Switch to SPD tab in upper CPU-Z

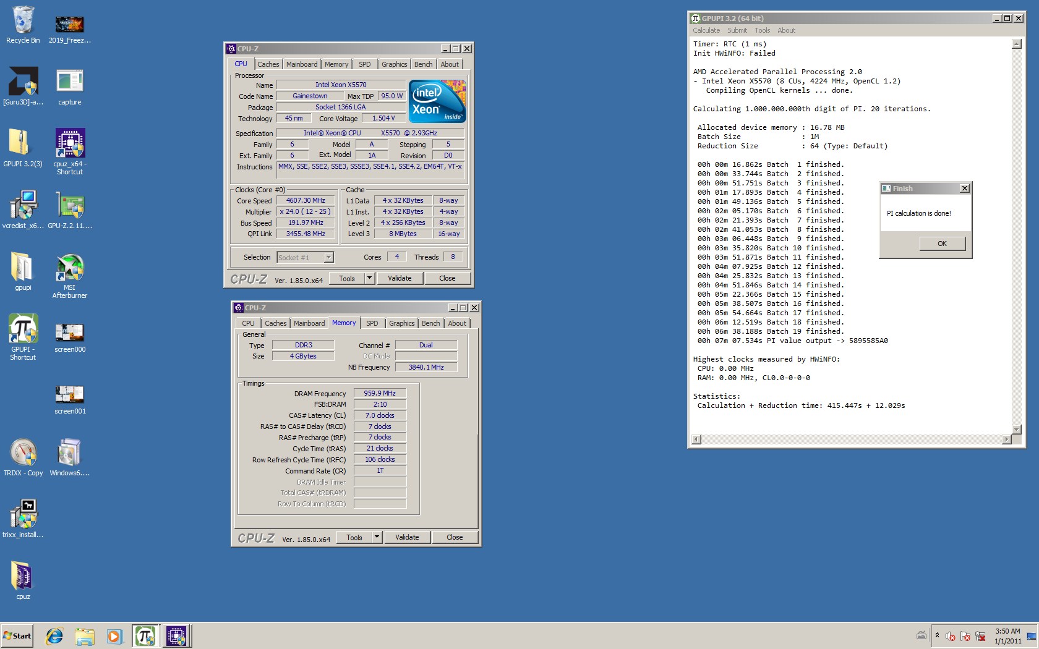pos(365,64)
